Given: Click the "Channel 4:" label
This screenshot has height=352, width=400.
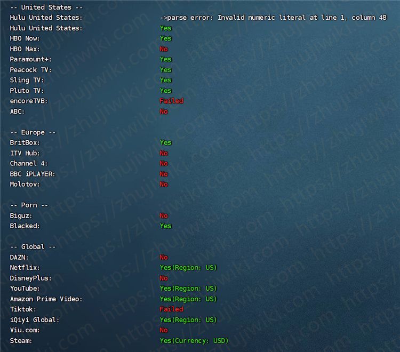Looking at the screenshot, I should (x=29, y=164).
